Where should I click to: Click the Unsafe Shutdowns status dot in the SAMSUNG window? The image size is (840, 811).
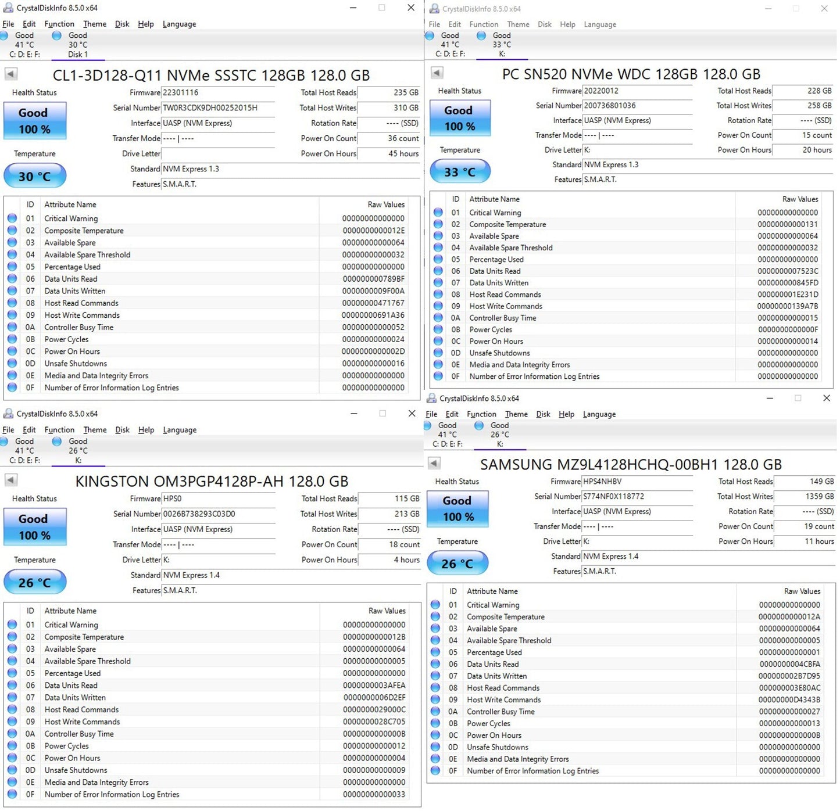coord(435,747)
